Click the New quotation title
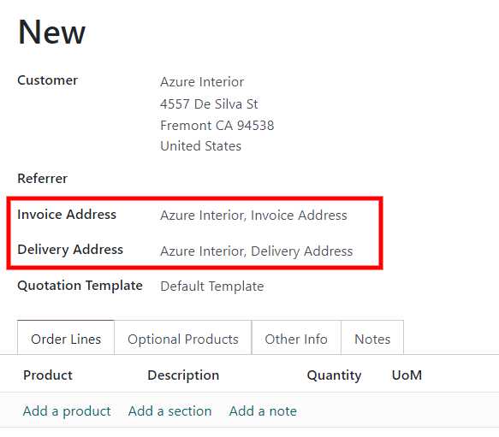499x437 pixels. (52, 32)
